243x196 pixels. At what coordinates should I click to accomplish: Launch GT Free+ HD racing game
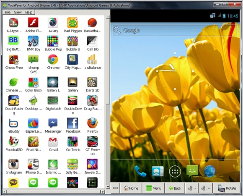pyautogui.click(x=92, y=141)
